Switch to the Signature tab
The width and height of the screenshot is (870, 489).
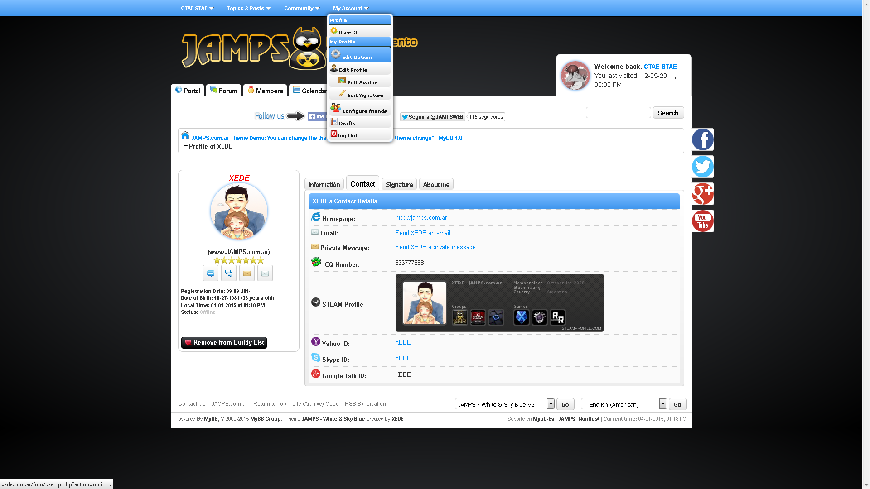[399, 185]
